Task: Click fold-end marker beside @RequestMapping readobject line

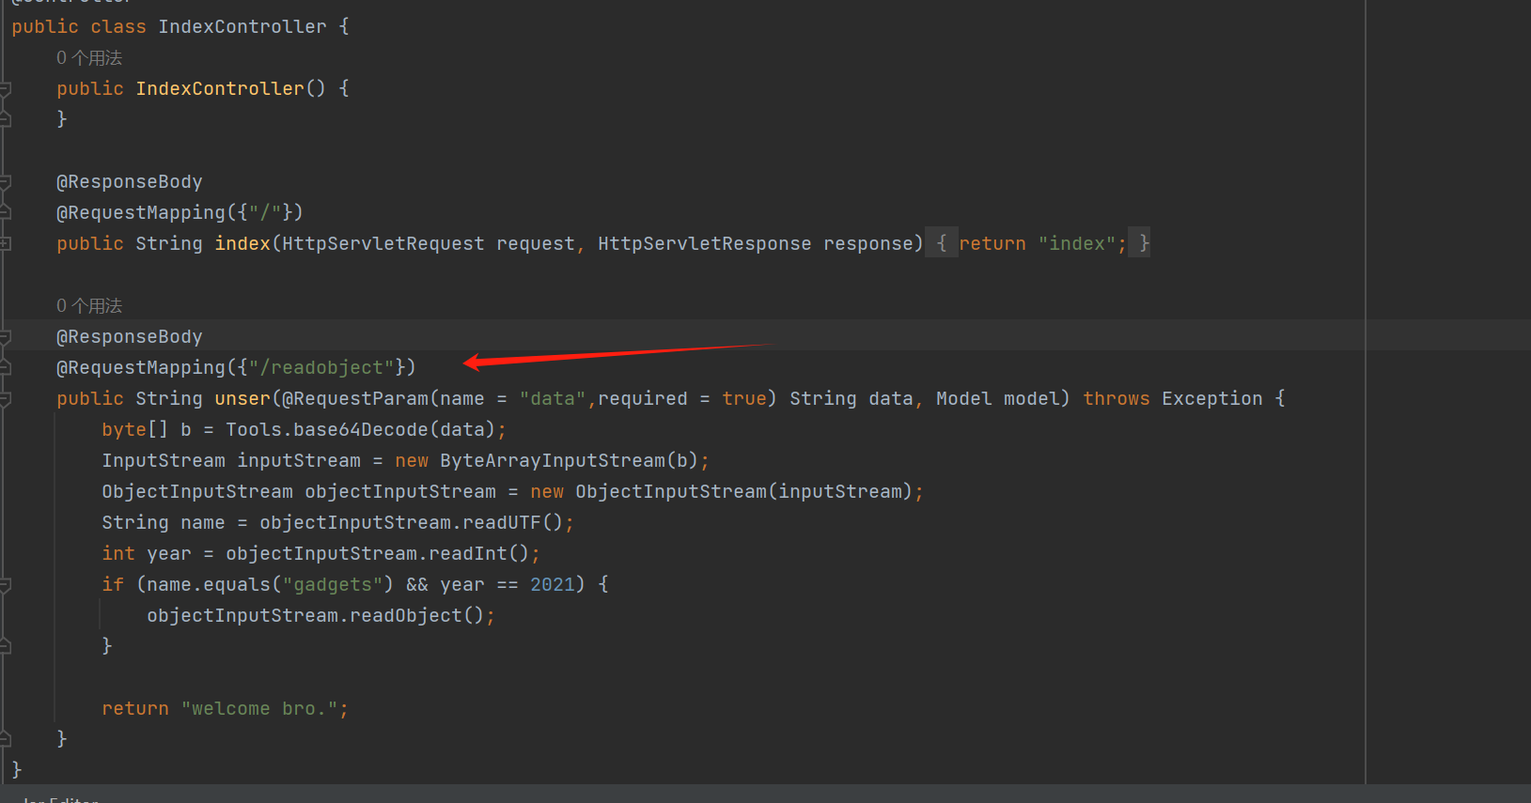Action: pyautogui.click(x=5, y=367)
